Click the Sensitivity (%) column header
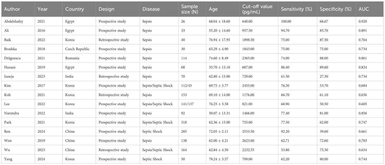Viewport: 385px width, 165px height. tap(296, 9)
